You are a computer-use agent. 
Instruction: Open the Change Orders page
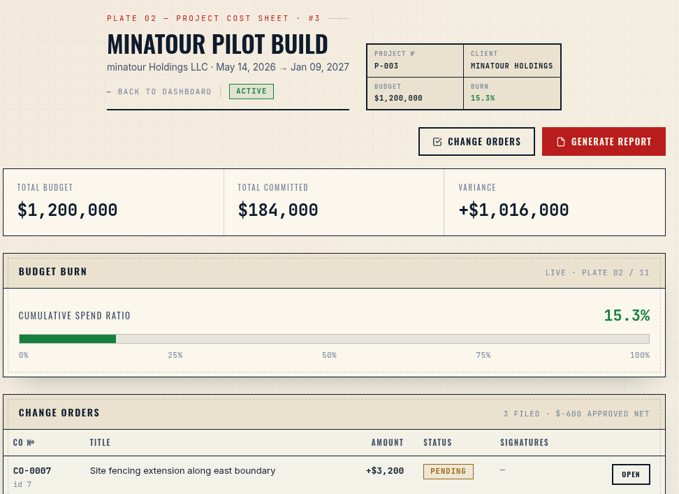coord(477,142)
